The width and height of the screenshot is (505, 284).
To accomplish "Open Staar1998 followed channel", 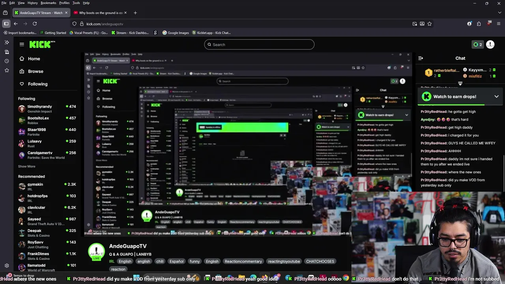I will 47,132.
